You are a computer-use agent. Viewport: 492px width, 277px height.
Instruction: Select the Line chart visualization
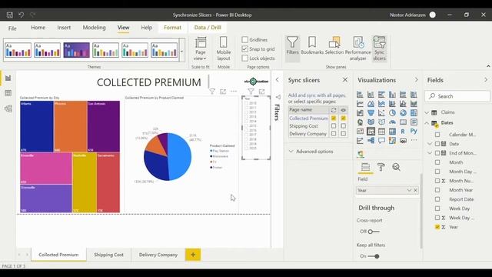(360, 104)
